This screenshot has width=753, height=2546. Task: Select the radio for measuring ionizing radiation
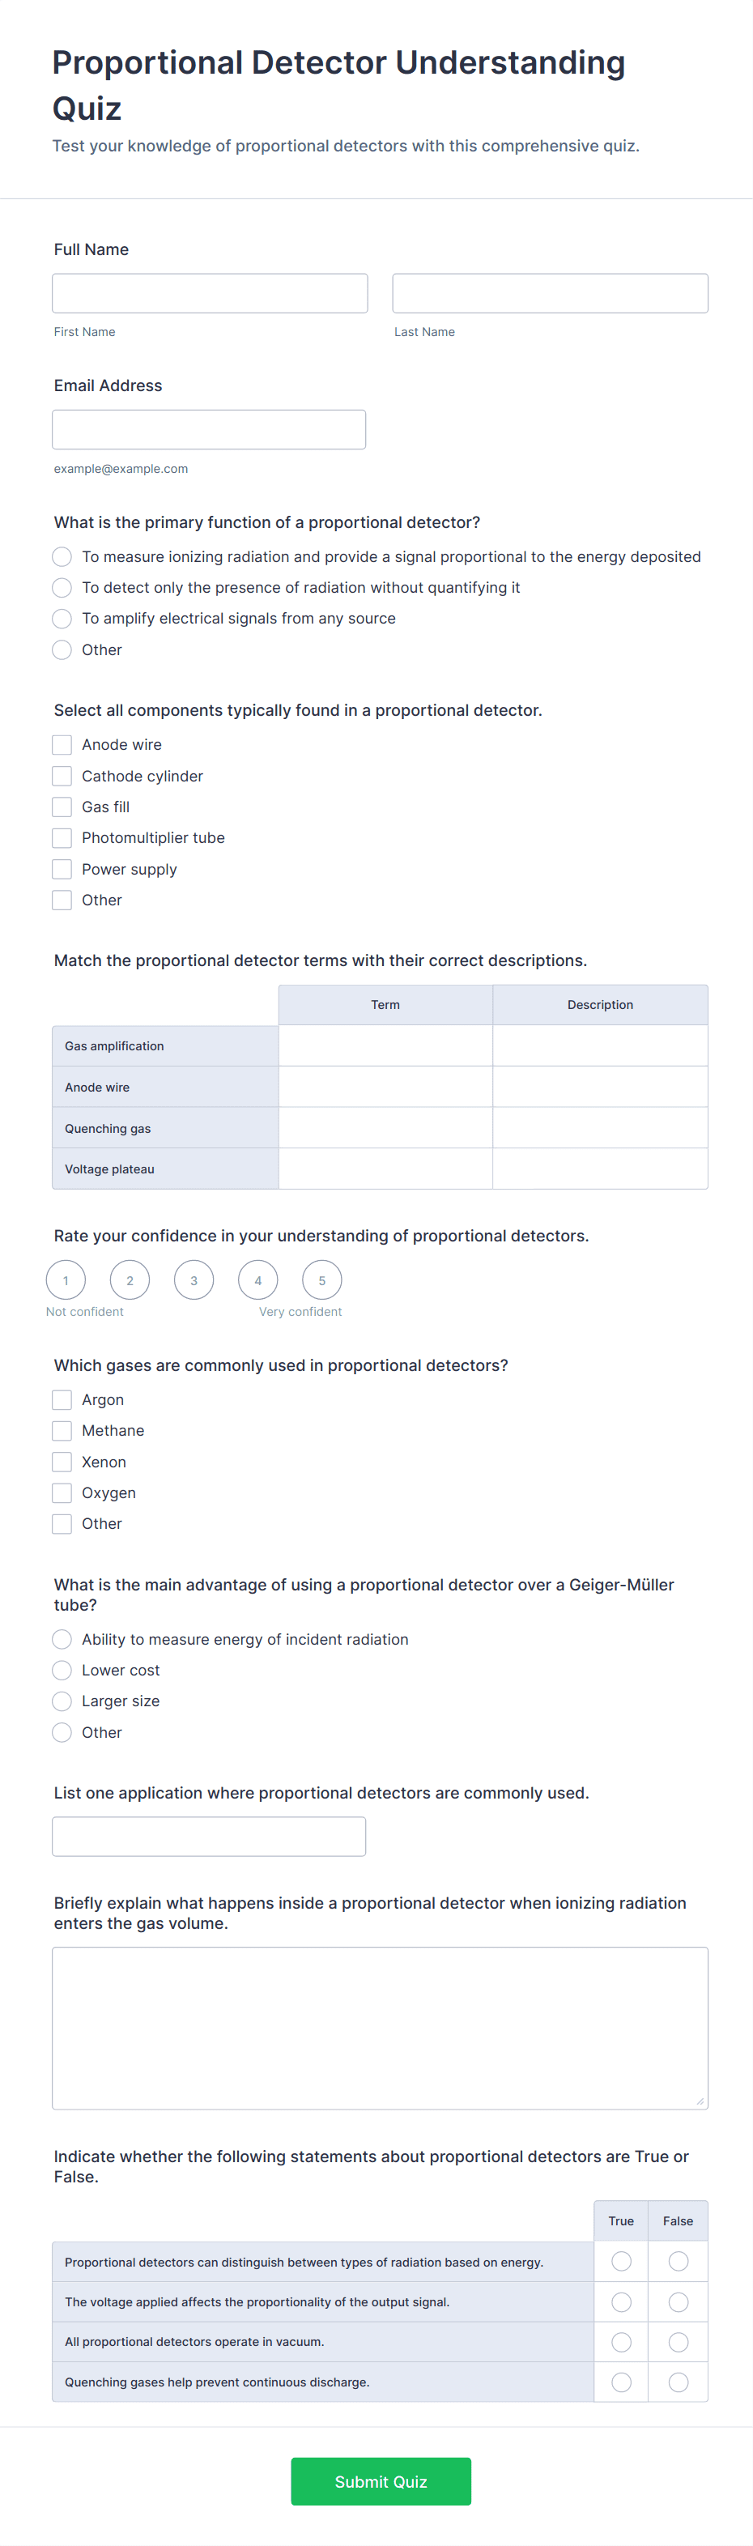(x=62, y=556)
